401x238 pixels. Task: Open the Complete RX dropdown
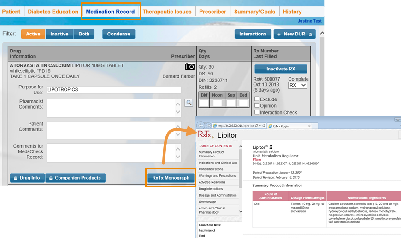tap(297, 85)
